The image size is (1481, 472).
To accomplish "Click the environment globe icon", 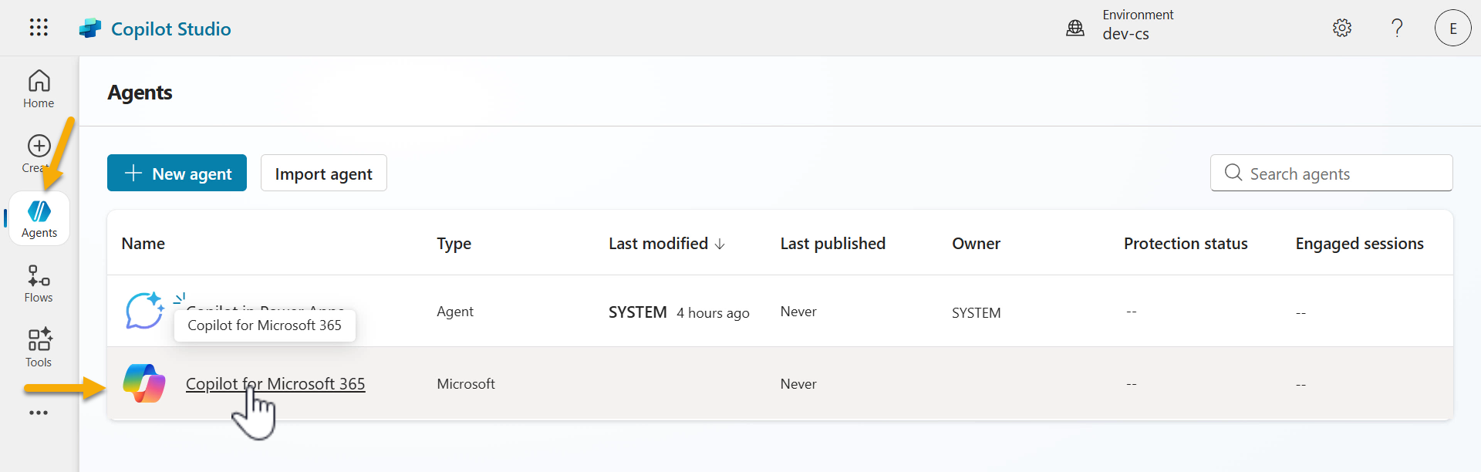I will tap(1075, 29).
